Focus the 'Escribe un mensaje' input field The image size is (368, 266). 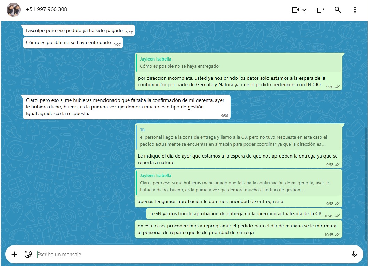pos(188,254)
